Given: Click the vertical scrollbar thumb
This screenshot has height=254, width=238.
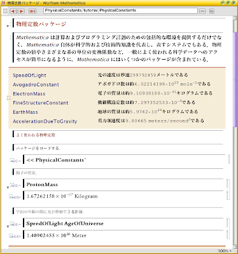Looking at the screenshot, I should [x=235, y=79].
